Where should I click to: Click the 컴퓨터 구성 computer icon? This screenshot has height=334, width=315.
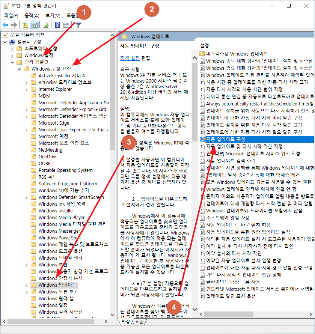click(x=12, y=42)
